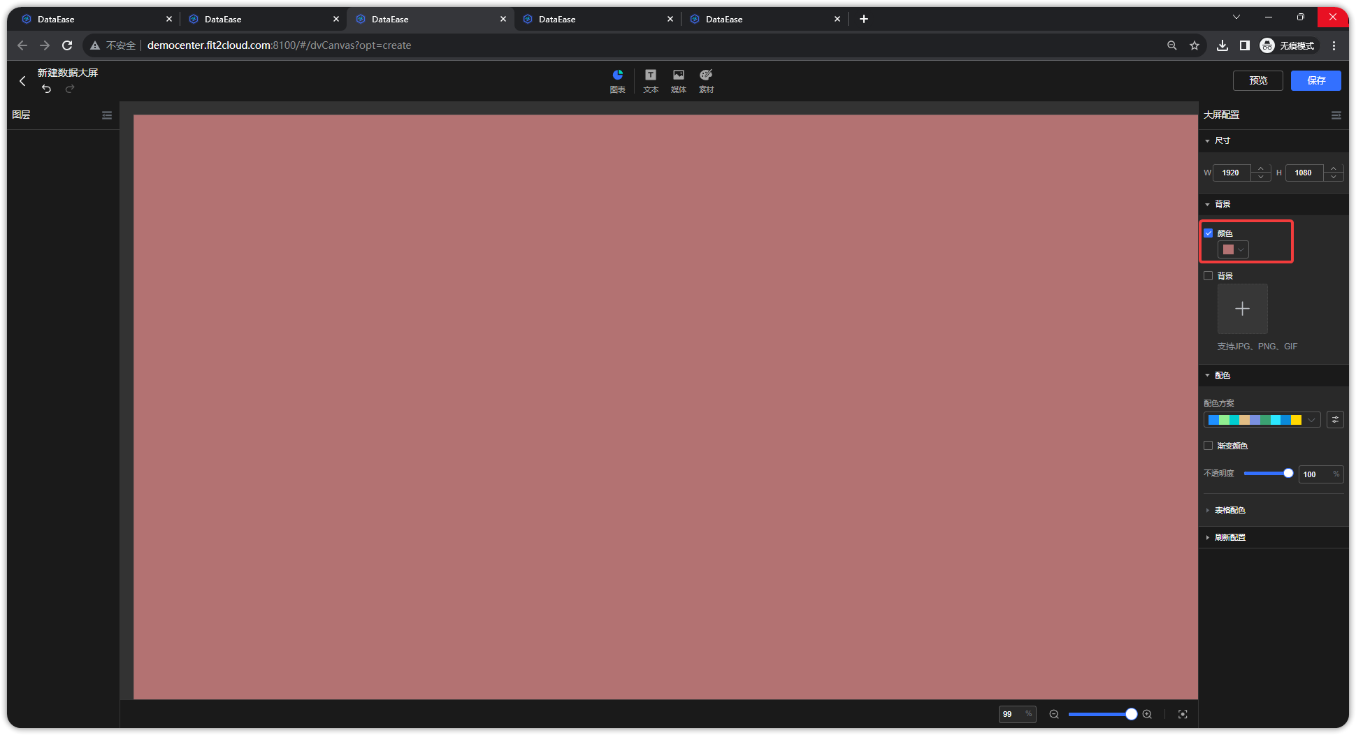Image resolution: width=1356 pixels, height=735 pixels.
Task: Click the width field showing 1920
Action: pyautogui.click(x=1232, y=173)
